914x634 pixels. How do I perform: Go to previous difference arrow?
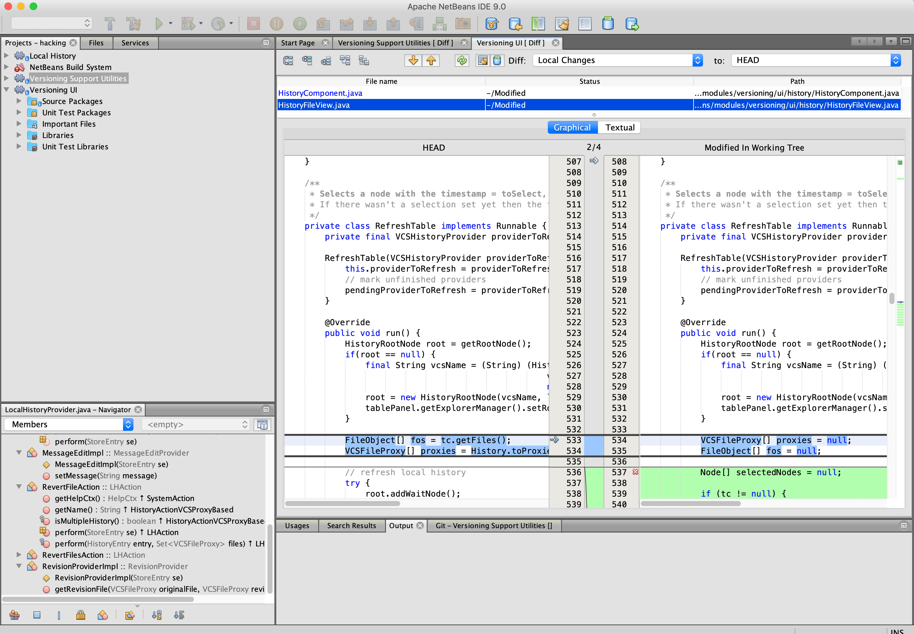click(431, 61)
